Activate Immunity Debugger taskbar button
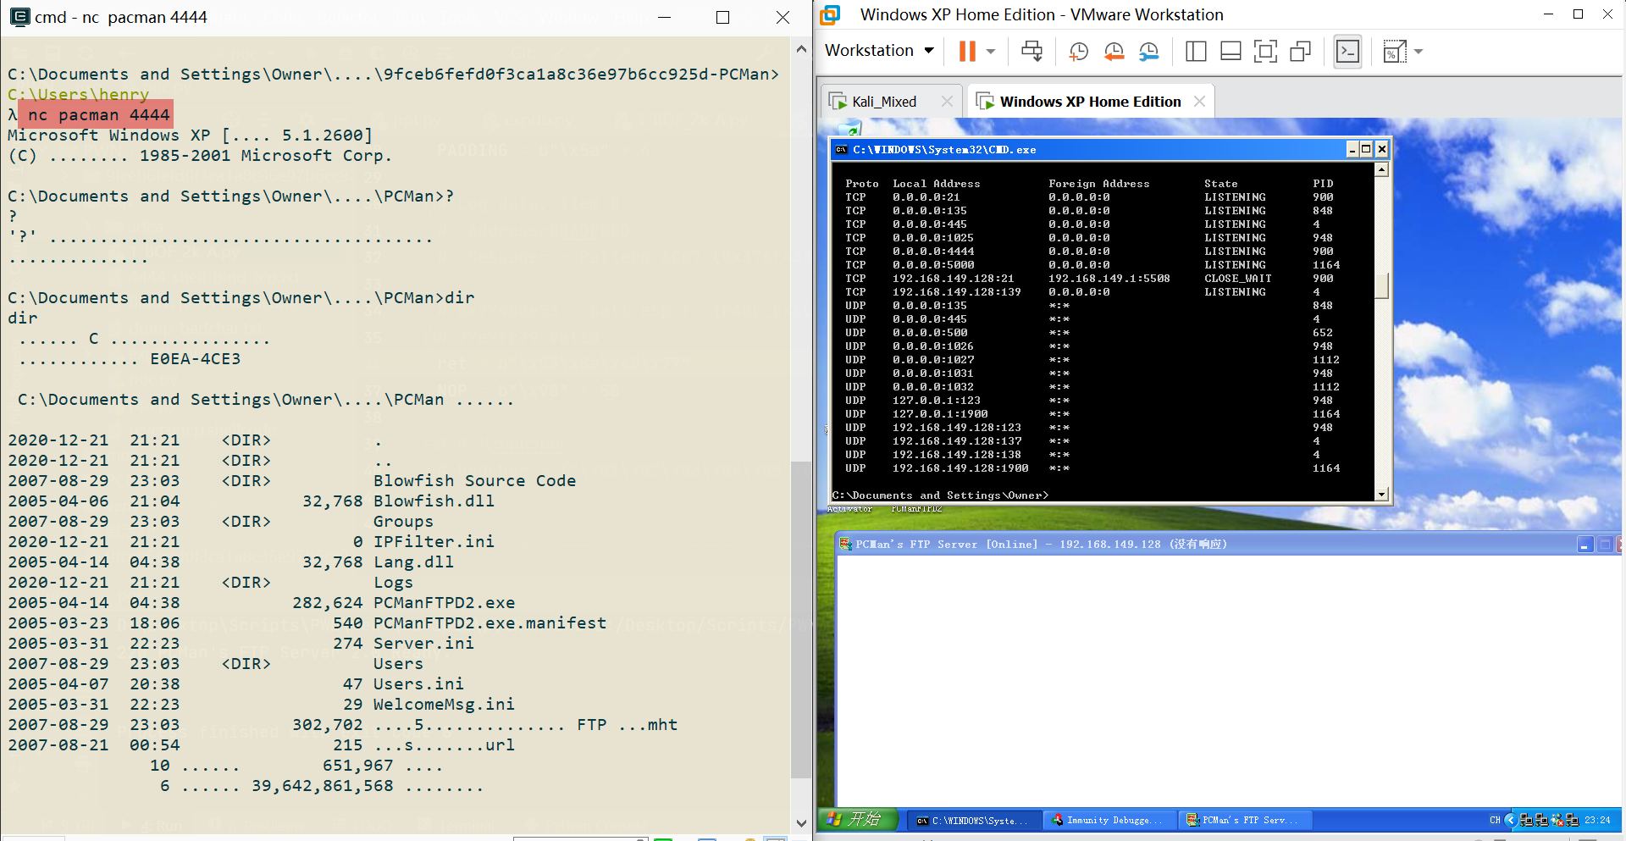Image resolution: width=1626 pixels, height=841 pixels. point(1108,820)
